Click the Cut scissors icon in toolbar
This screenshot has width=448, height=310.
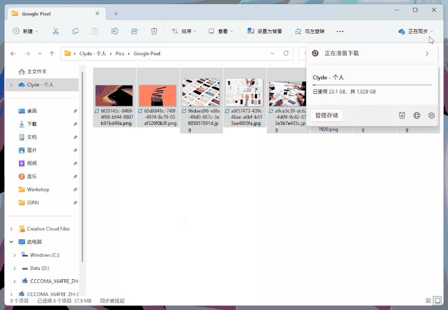(56, 31)
